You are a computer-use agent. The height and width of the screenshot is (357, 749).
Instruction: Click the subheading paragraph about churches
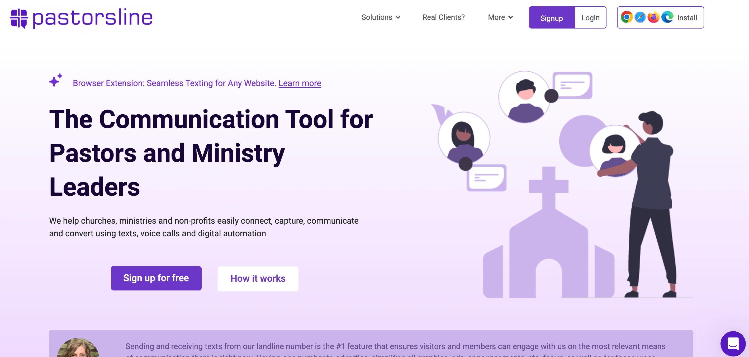click(203, 227)
